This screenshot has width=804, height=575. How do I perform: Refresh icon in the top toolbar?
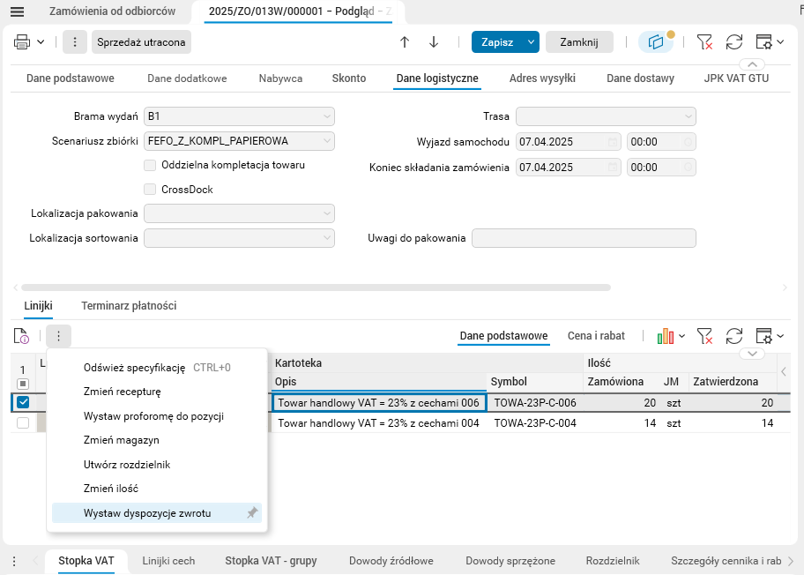[734, 42]
